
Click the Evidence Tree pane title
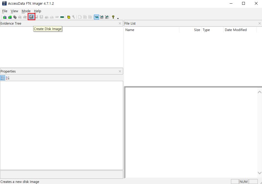pos(11,24)
